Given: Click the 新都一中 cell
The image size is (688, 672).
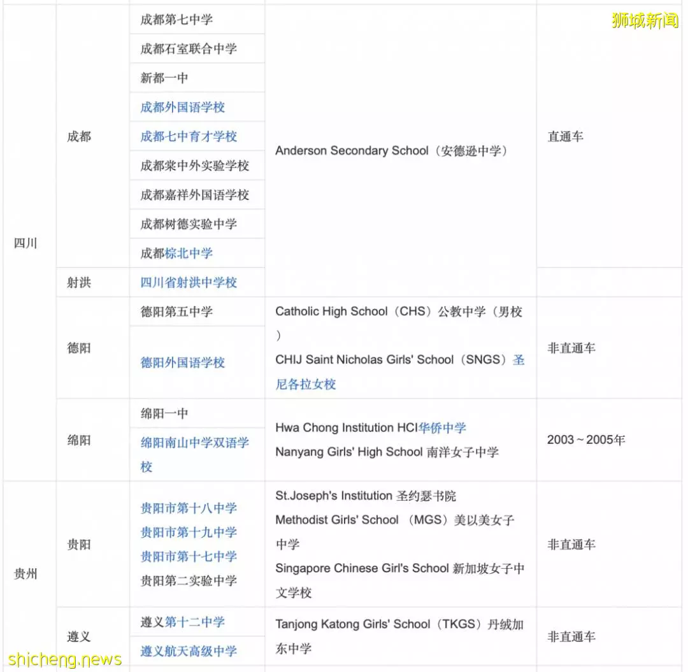Looking at the screenshot, I should [197, 78].
